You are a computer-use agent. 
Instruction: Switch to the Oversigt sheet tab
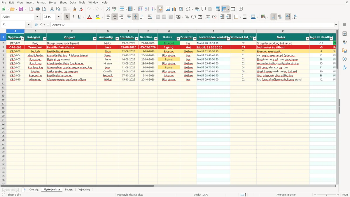34,190
